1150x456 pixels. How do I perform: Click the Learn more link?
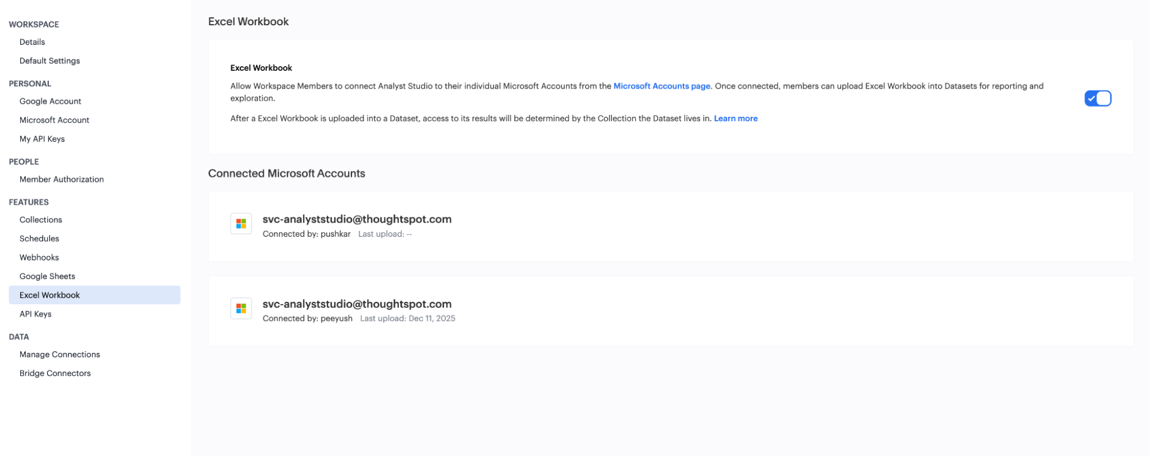click(x=735, y=118)
